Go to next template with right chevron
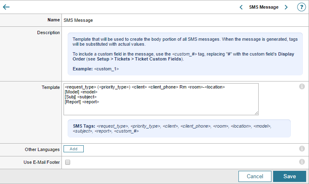 tap(286, 7)
